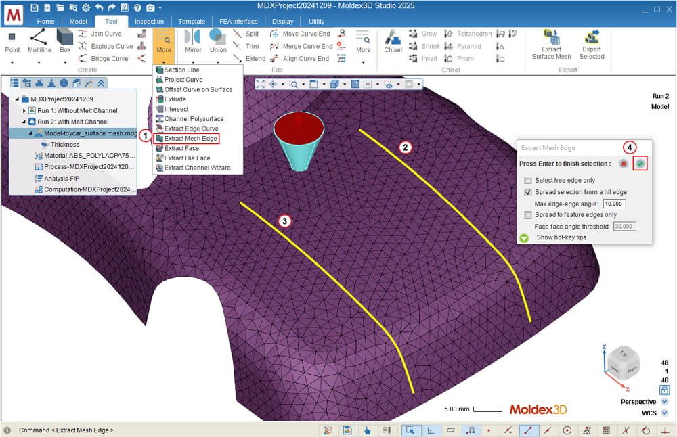The width and height of the screenshot is (677, 437).
Task: Confirm selection with the green check button
Action: pos(640,164)
